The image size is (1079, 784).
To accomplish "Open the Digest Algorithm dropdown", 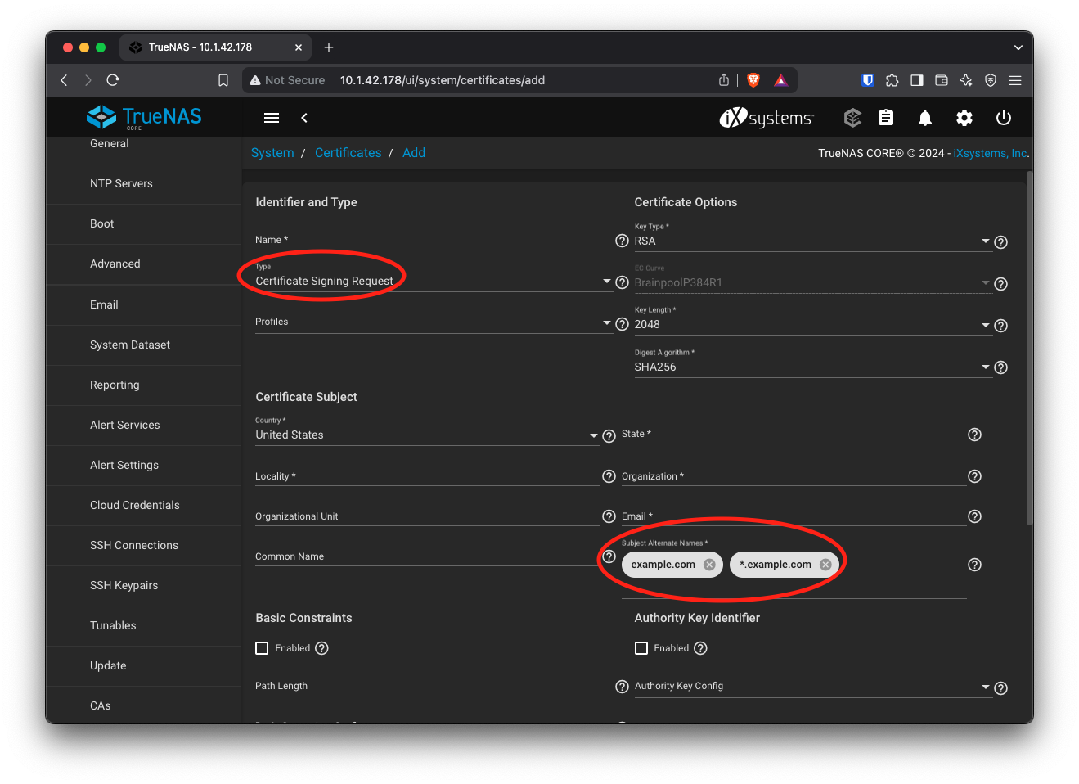I will click(x=812, y=367).
